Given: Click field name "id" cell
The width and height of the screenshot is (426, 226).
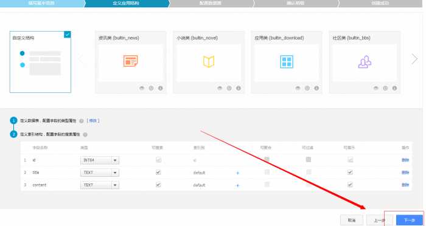Looking at the screenshot, I should click(34, 160).
